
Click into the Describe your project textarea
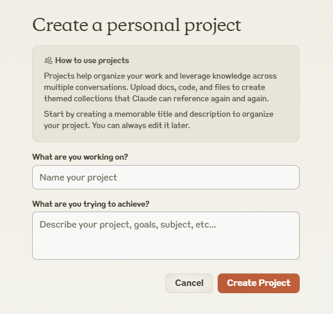pyautogui.click(x=166, y=235)
